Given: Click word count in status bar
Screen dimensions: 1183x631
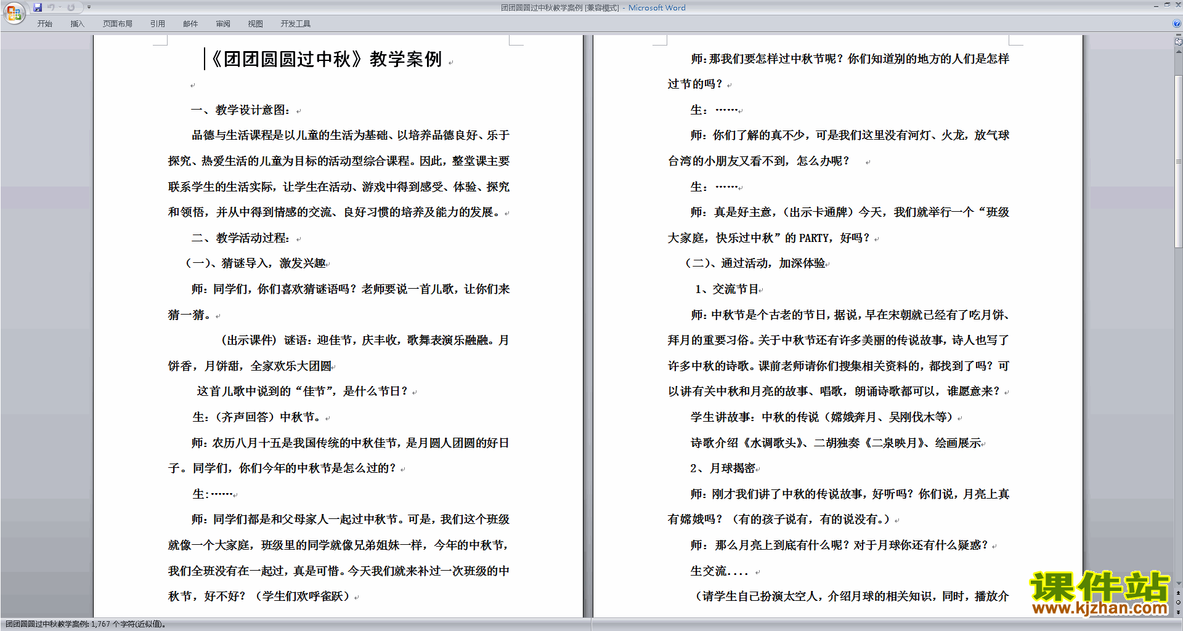Looking at the screenshot, I should coord(86,624).
